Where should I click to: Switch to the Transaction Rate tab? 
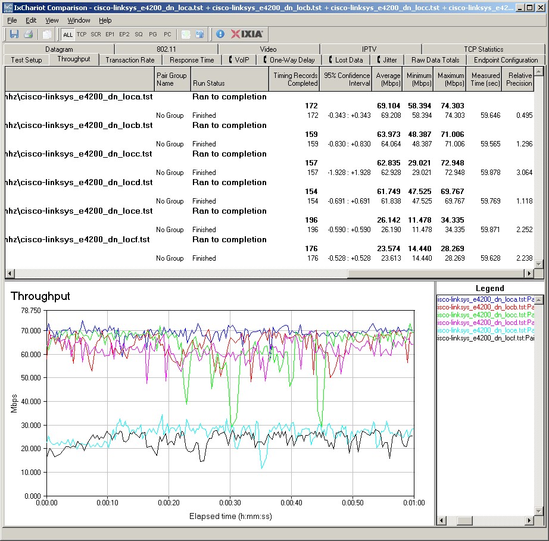pyautogui.click(x=130, y=60)
